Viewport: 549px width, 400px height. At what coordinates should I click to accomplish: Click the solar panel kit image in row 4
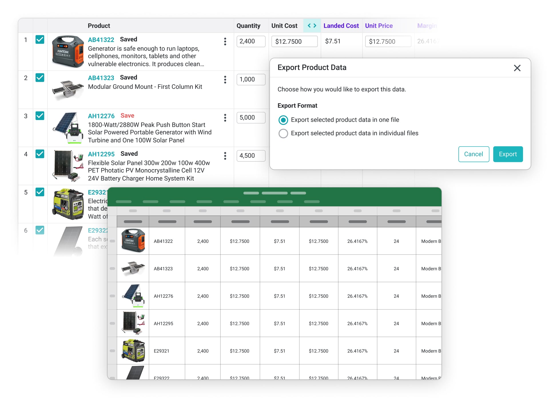pyautogui.click(x=68, y=166)
